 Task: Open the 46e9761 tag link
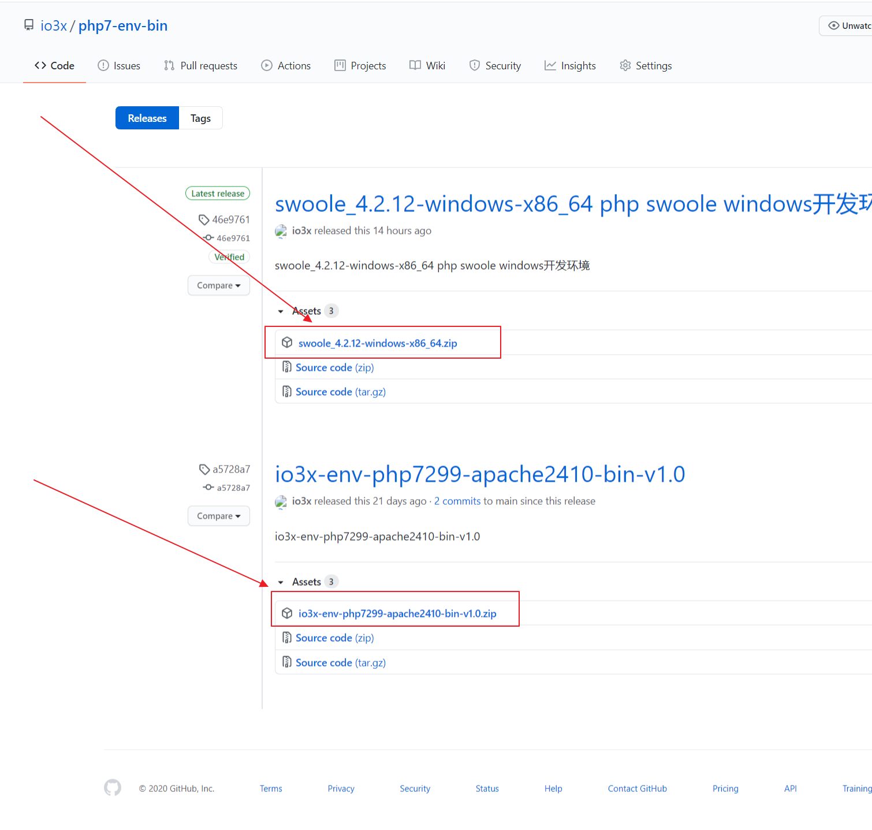pos(225,219)
